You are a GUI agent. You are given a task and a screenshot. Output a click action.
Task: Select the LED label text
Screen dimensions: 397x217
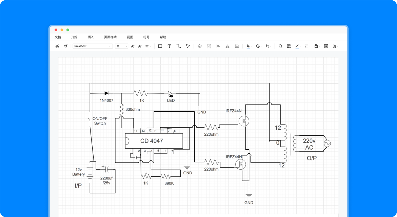point(171,101)
